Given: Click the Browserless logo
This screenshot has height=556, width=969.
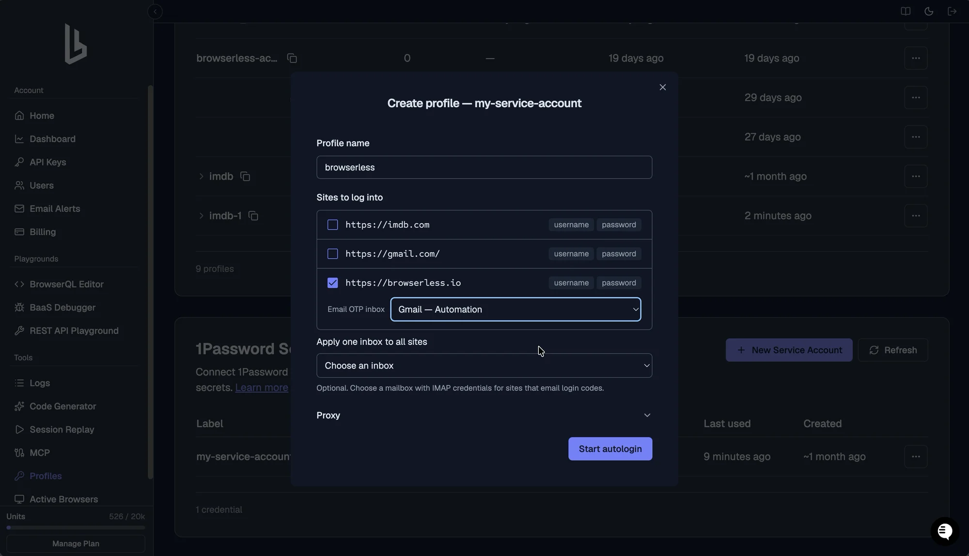Looking at the screenshot, I should coord(76,44).
